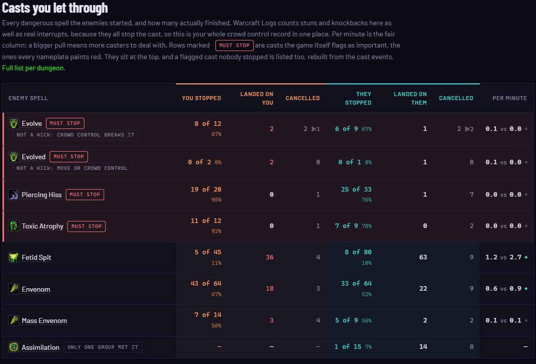Click the 'Casts you let through' heading
The width and height of the screenshot is (536, 364).
[x=55, y=8]
